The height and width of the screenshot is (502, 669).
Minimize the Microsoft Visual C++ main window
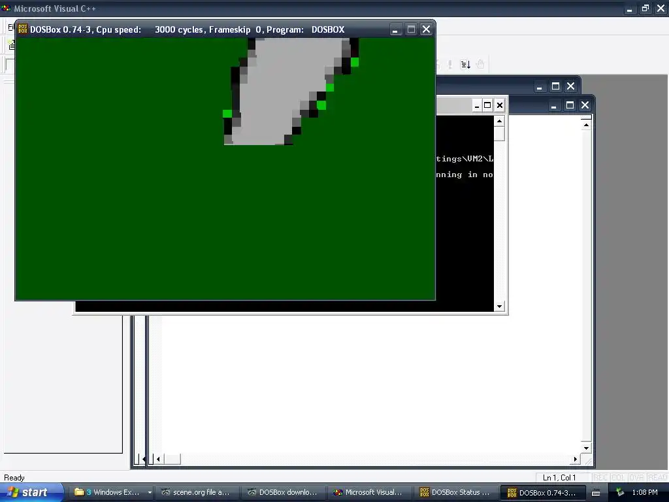coord(629,8)
